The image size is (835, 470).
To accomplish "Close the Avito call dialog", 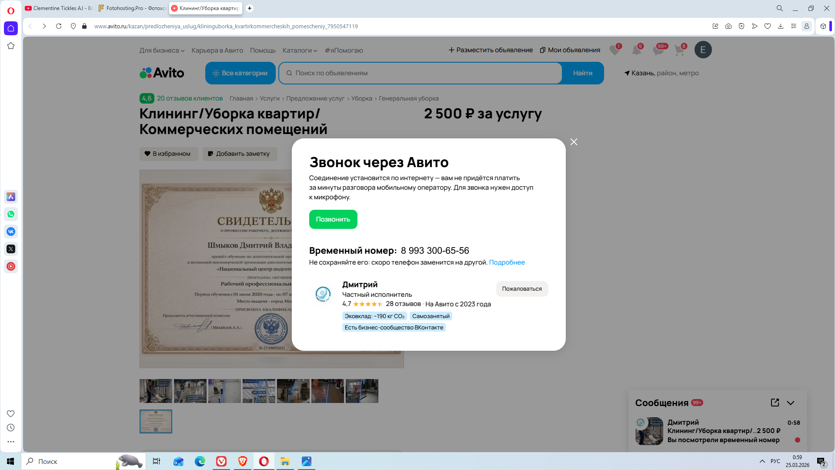I will tap(574, 142).
